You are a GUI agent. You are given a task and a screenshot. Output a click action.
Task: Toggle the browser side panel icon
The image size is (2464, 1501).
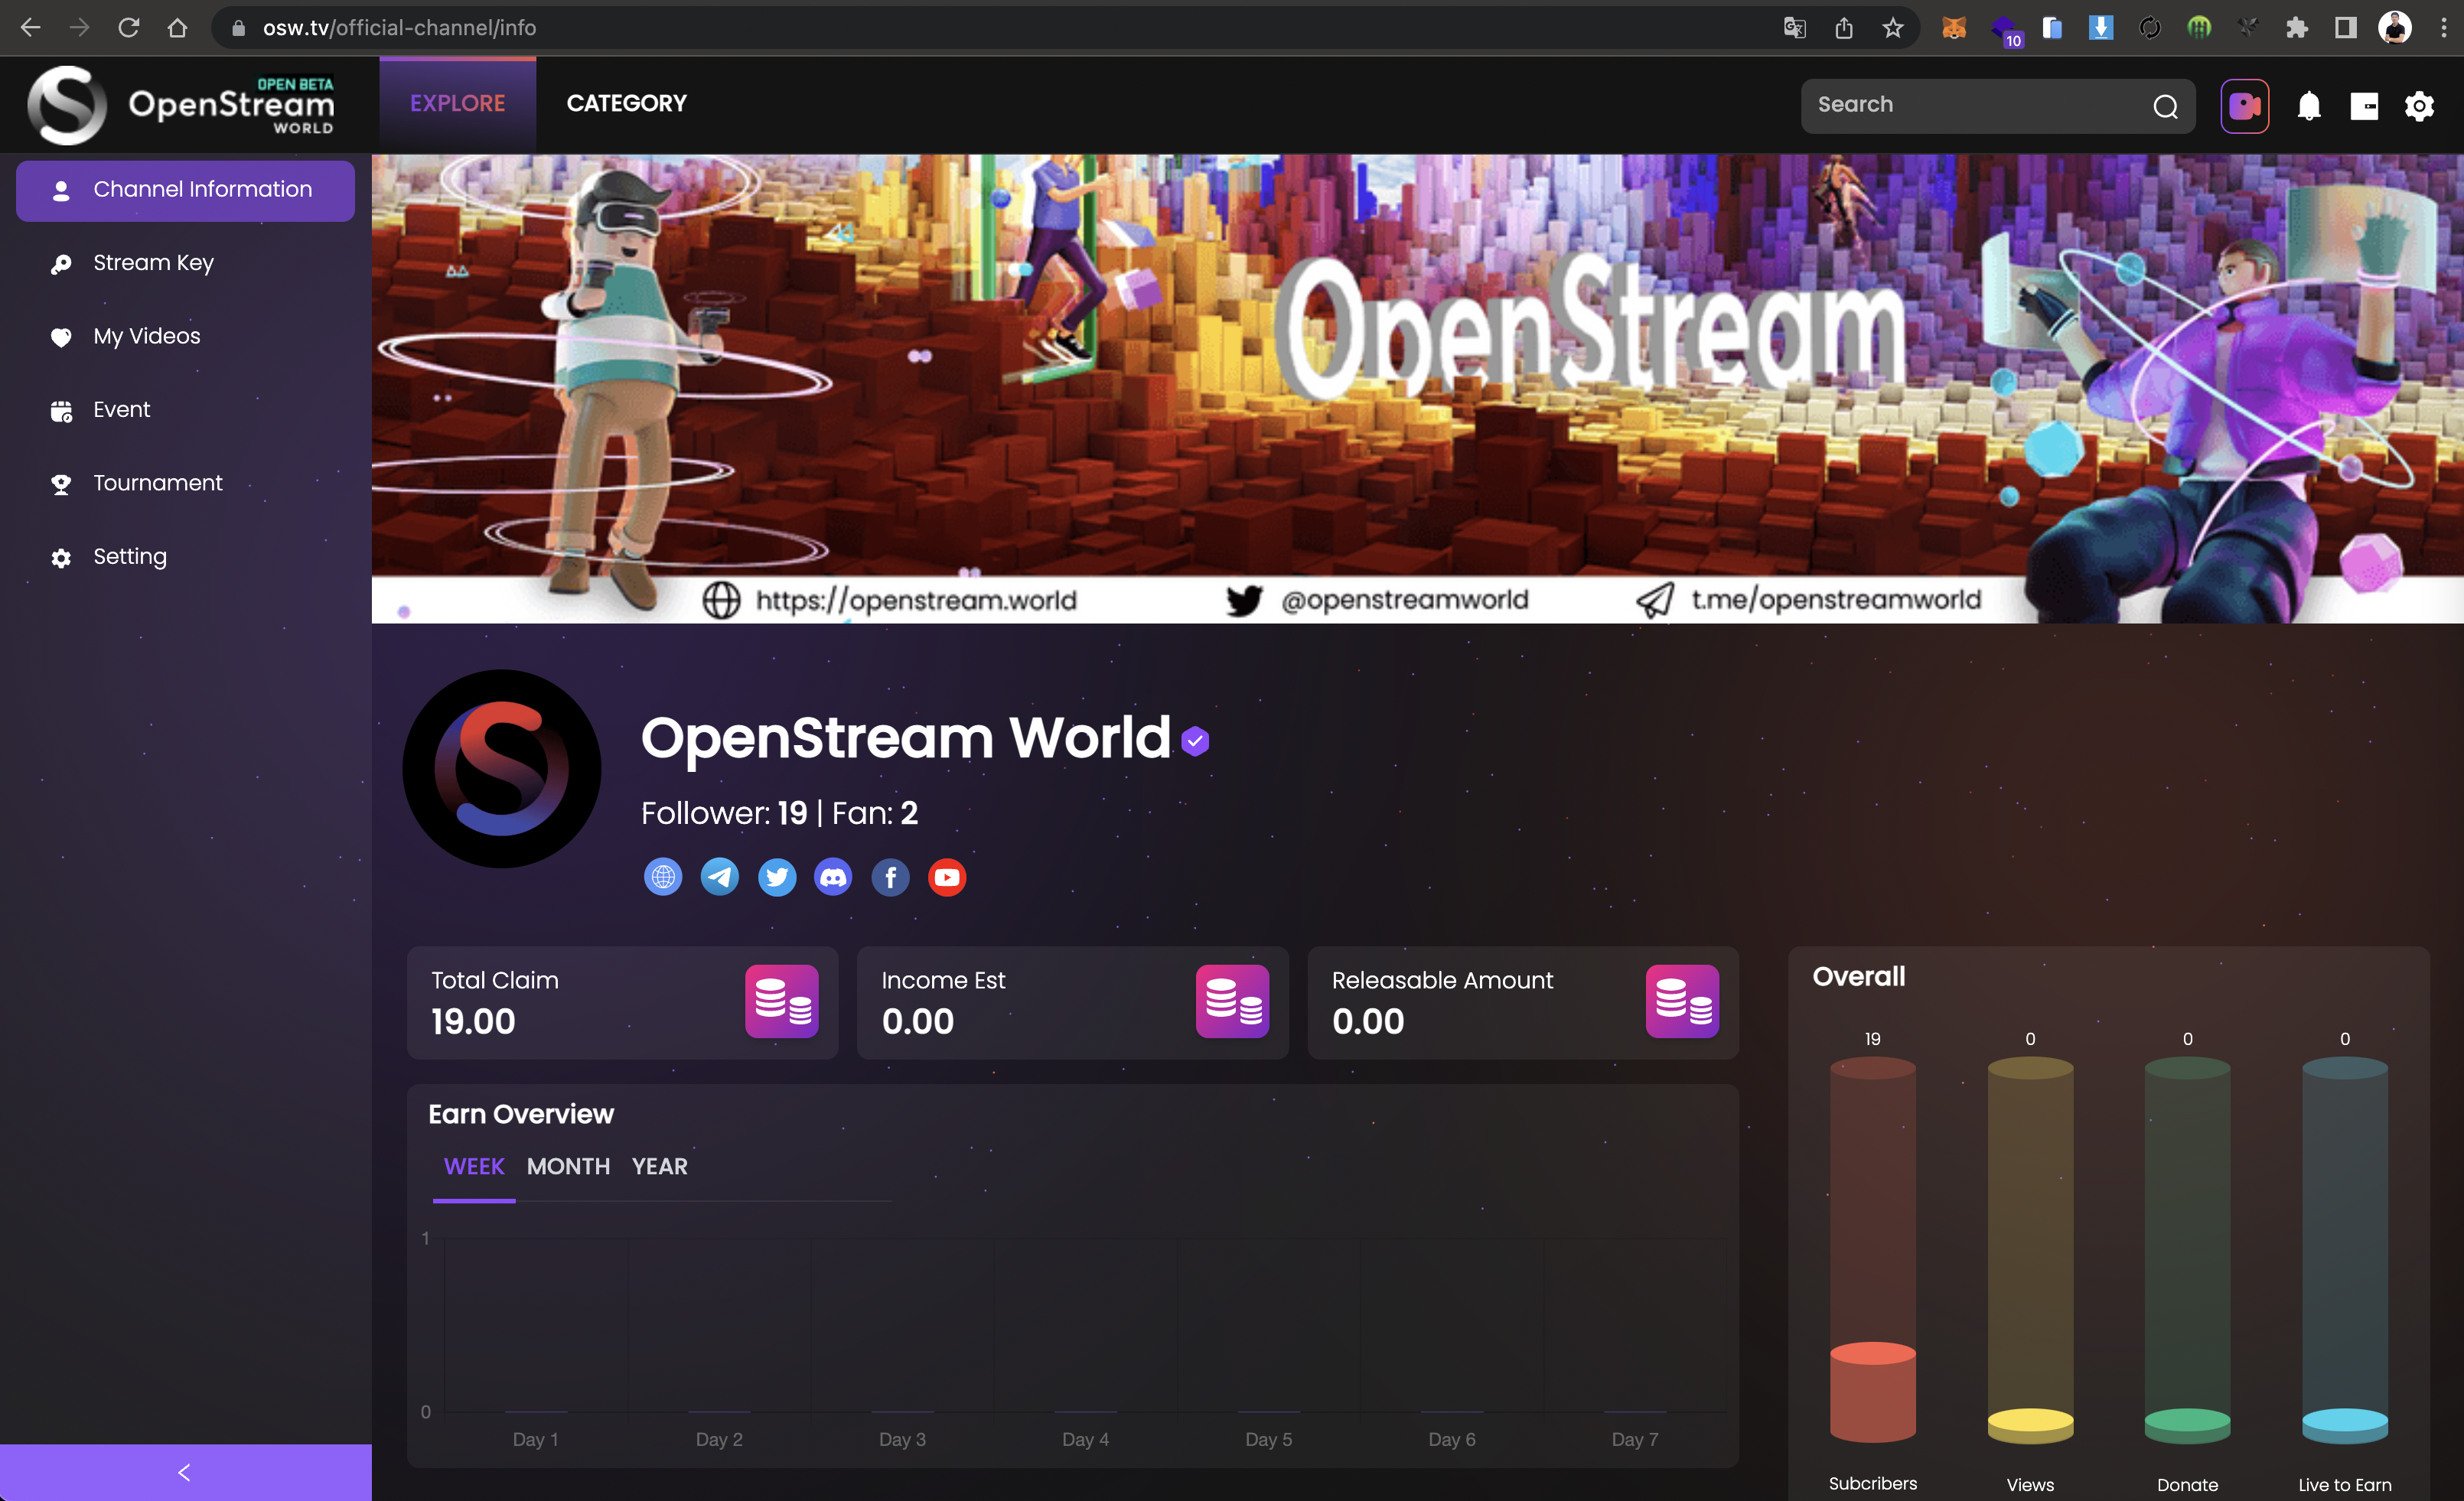(x=2345, y=28)
